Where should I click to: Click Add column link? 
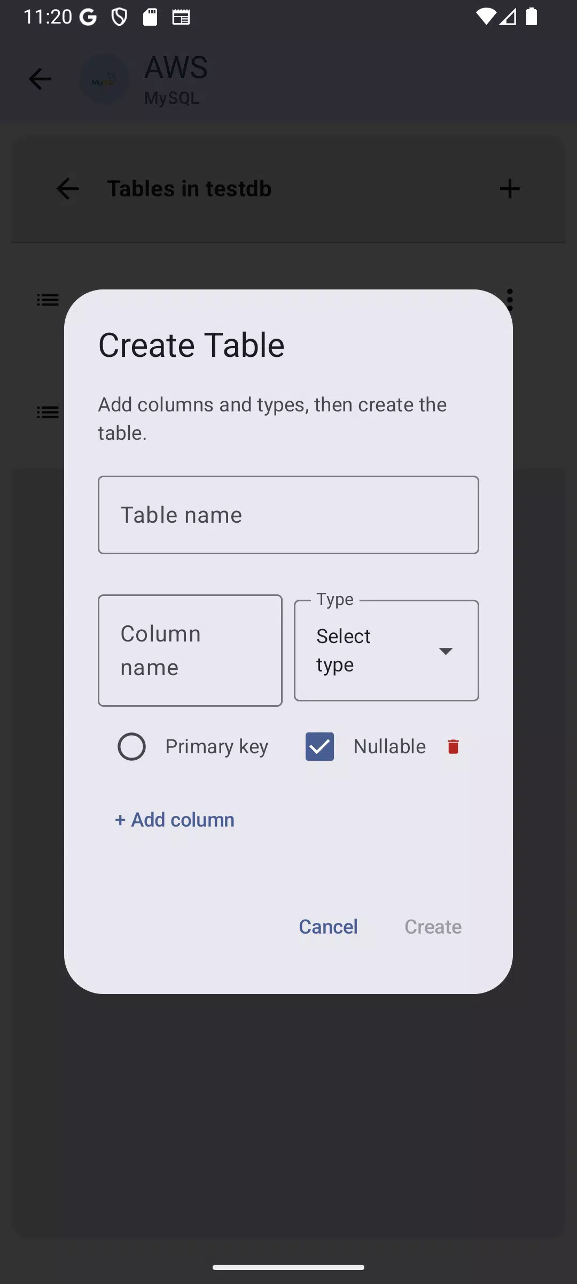point(175,820)
